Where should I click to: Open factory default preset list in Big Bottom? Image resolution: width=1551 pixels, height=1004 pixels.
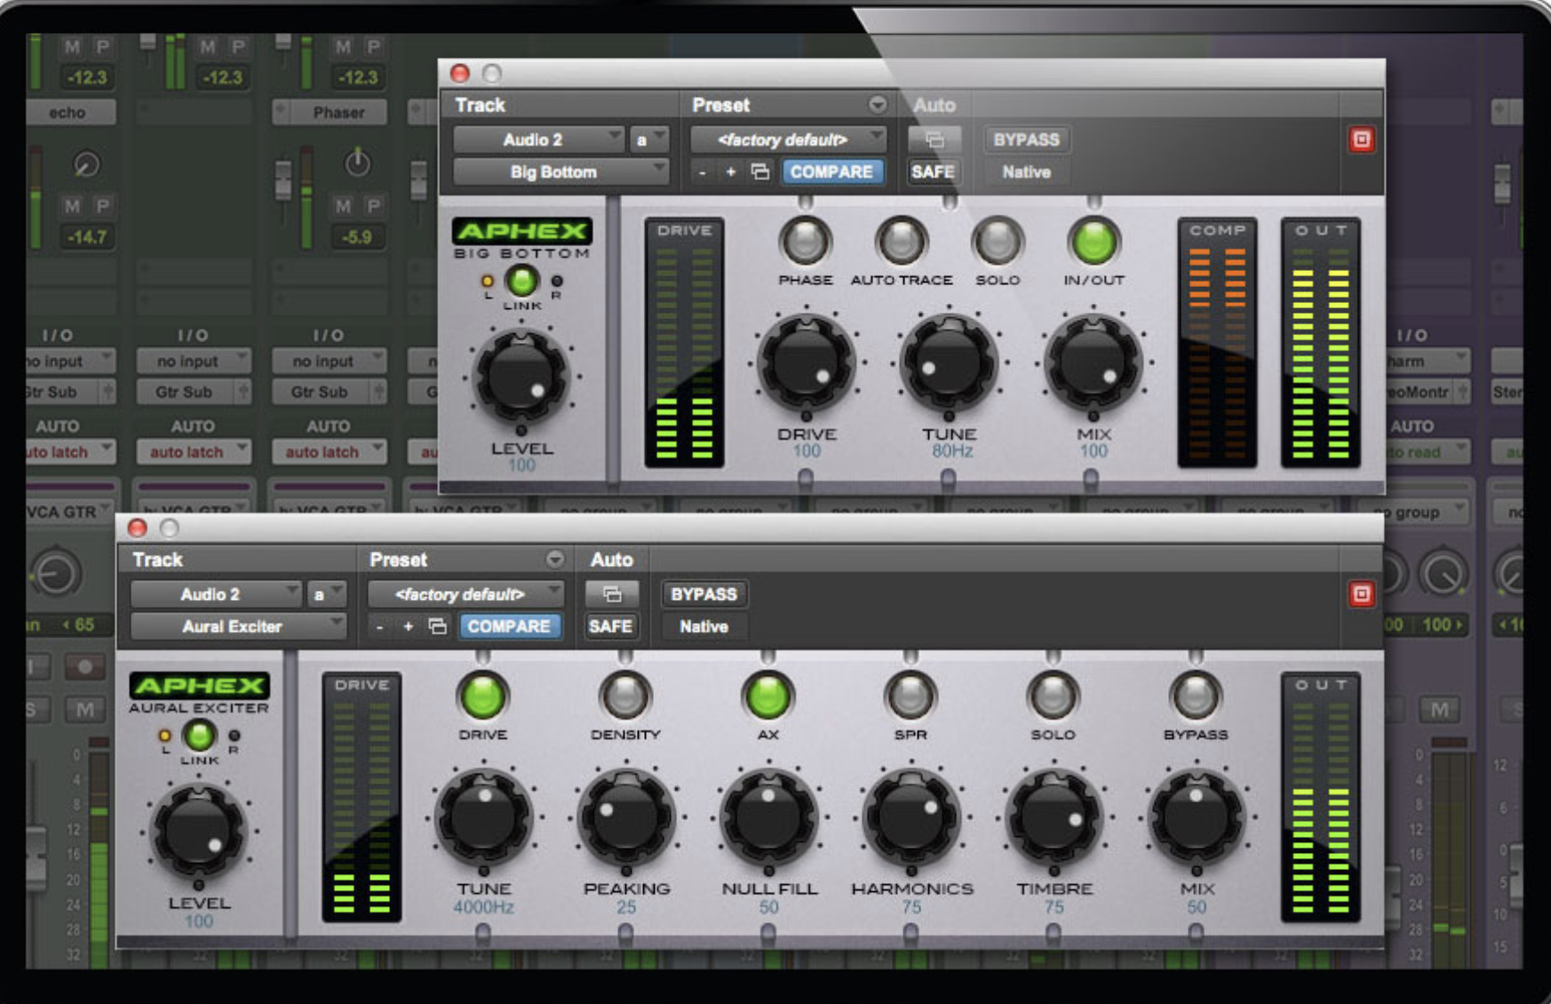788,139
